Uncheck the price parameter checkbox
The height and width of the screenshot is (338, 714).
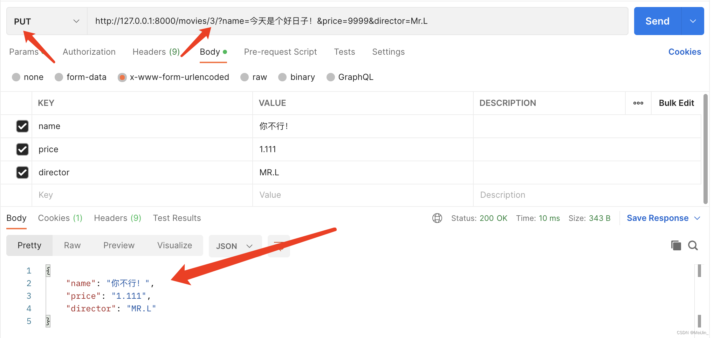pos(22,149)
